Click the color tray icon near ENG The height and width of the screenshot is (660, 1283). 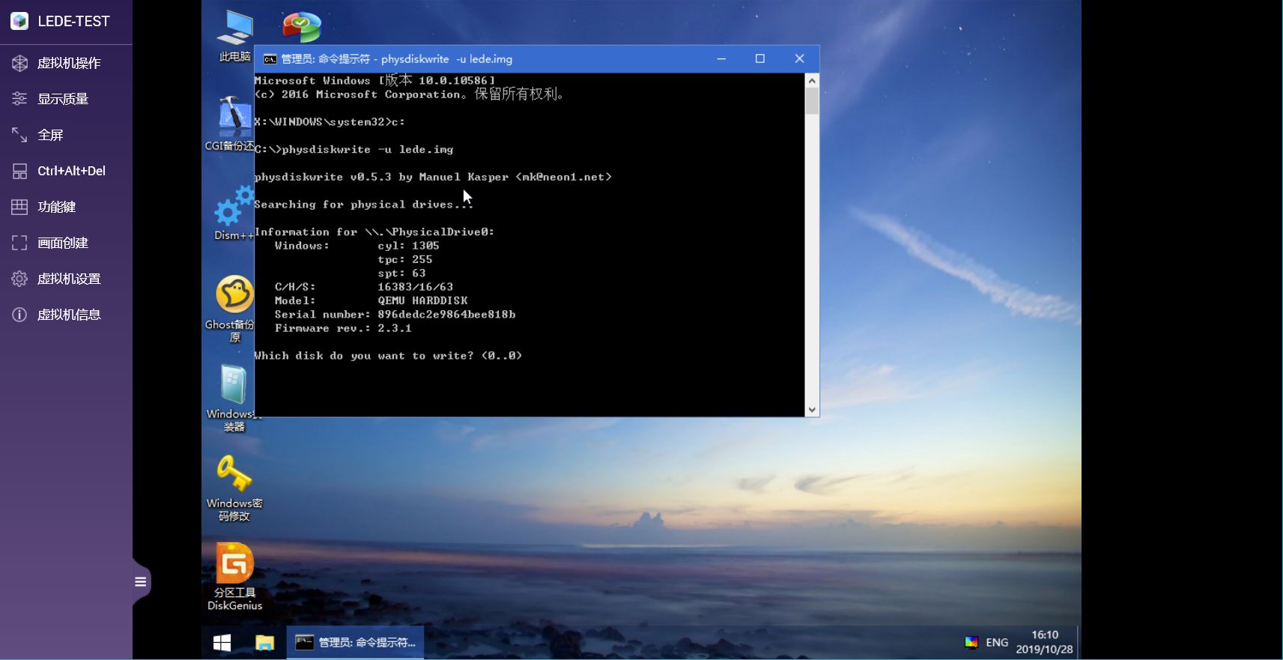point(971,642)
